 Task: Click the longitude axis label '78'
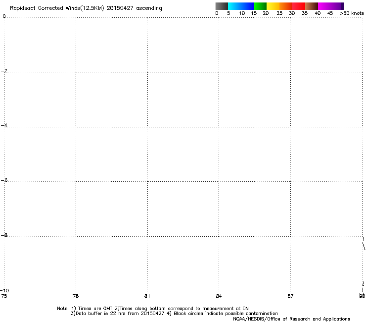click(76, 296)
